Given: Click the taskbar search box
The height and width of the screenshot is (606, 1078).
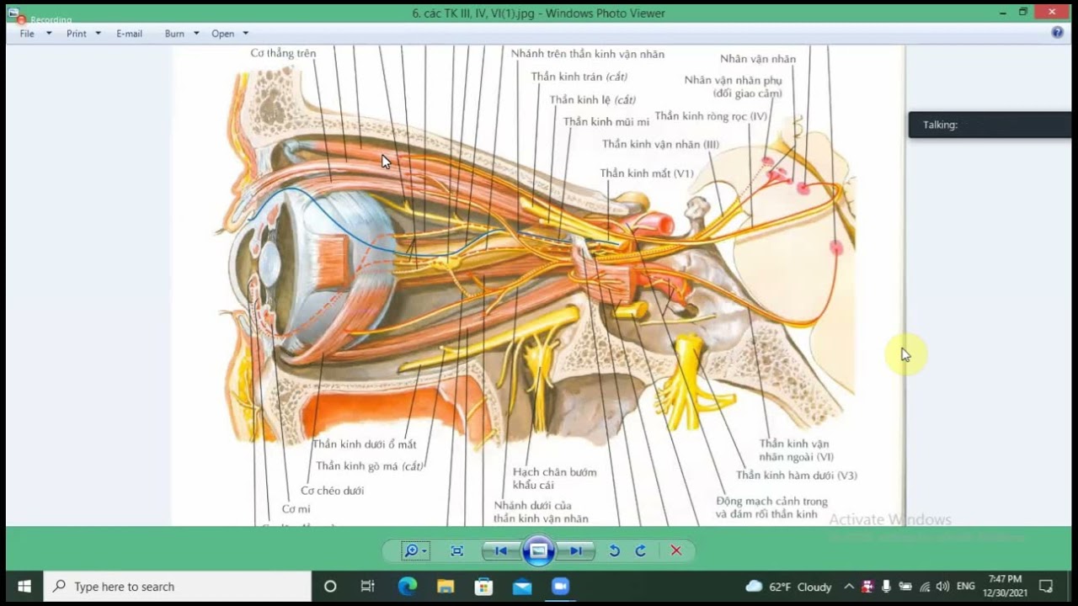Looking at the screenshot, I should (x=177, y=587).
